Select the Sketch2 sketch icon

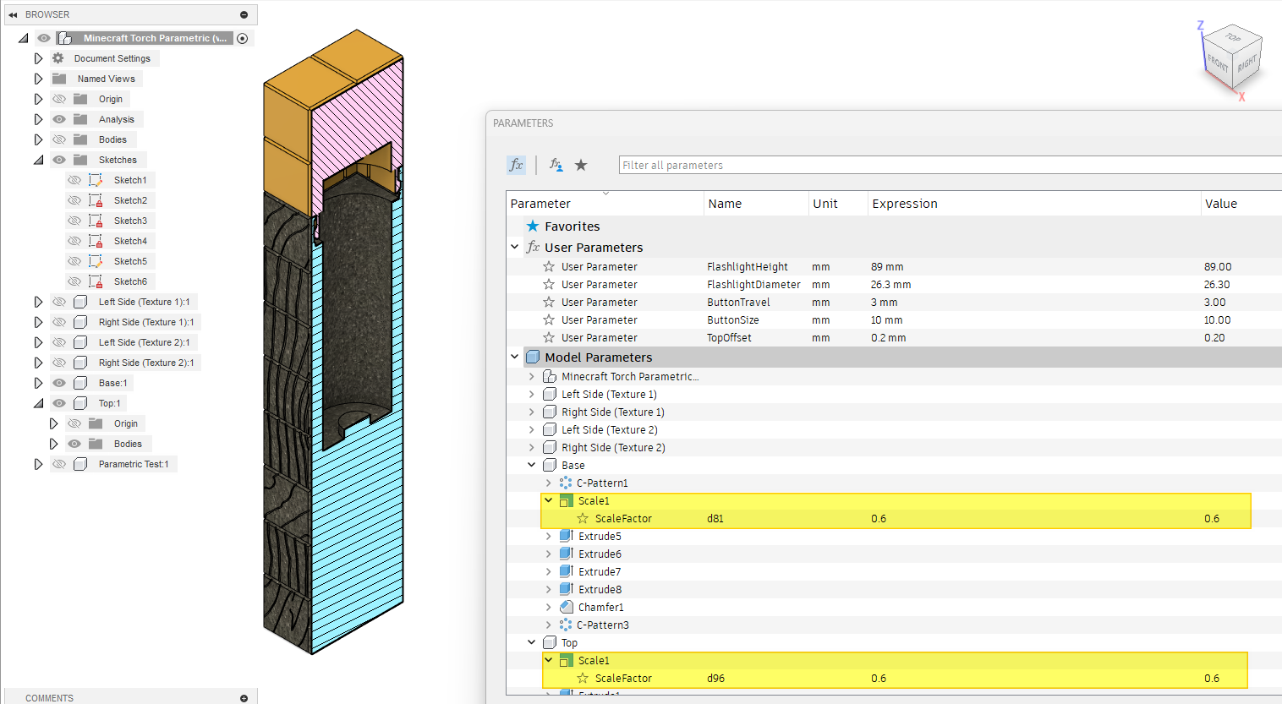pos(96,200)
